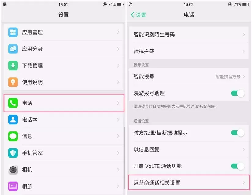This screenshot has width=252, height=195.
Task: Select the green 下载管理 icon
Action: (x=13, y=65)
